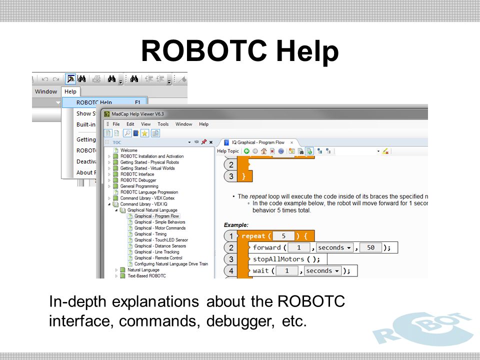This screenshot has width=480, height=360.
Task: Refresh the topic with the blue circular icon
Action: (280, 151)
